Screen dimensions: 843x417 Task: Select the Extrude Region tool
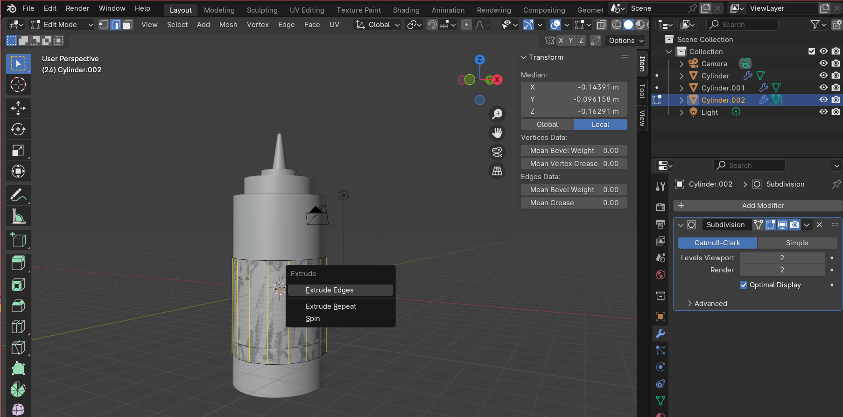(18, 264)
